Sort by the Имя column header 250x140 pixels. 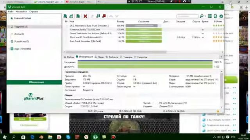72,21
